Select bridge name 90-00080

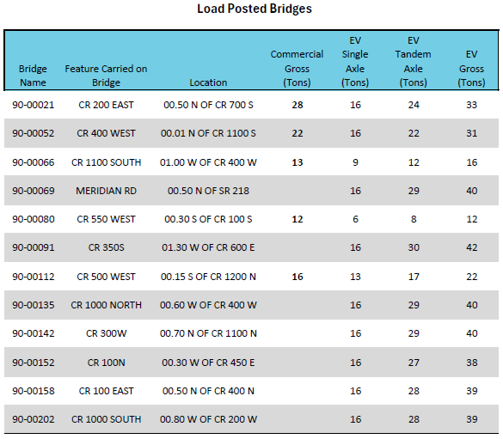click(x=34, y=219)
